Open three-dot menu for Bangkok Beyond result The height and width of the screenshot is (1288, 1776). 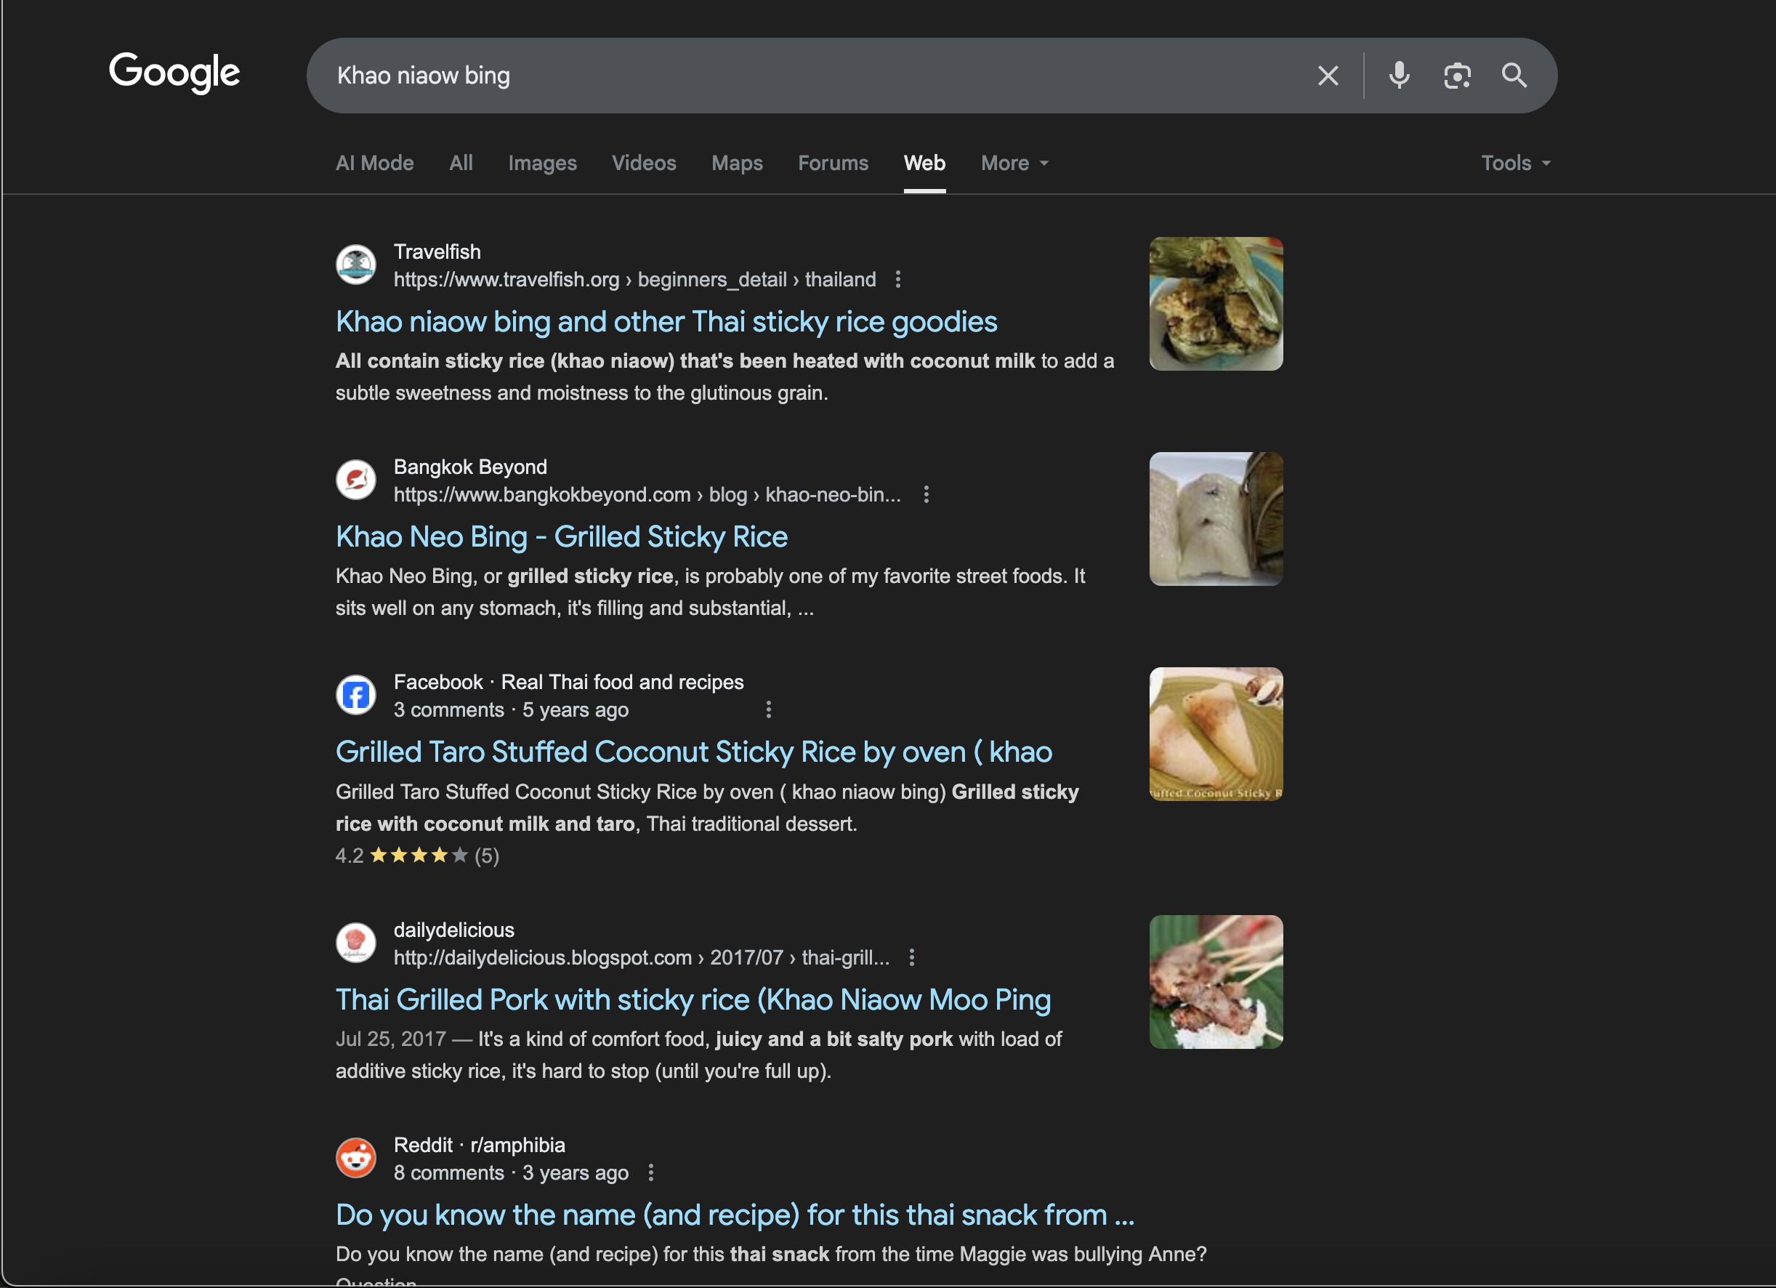coord(926,495)
